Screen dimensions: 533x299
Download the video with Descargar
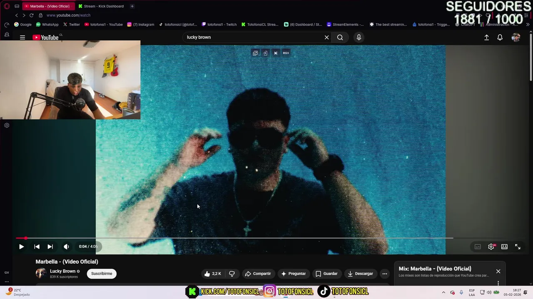click(x=360, y=274)
